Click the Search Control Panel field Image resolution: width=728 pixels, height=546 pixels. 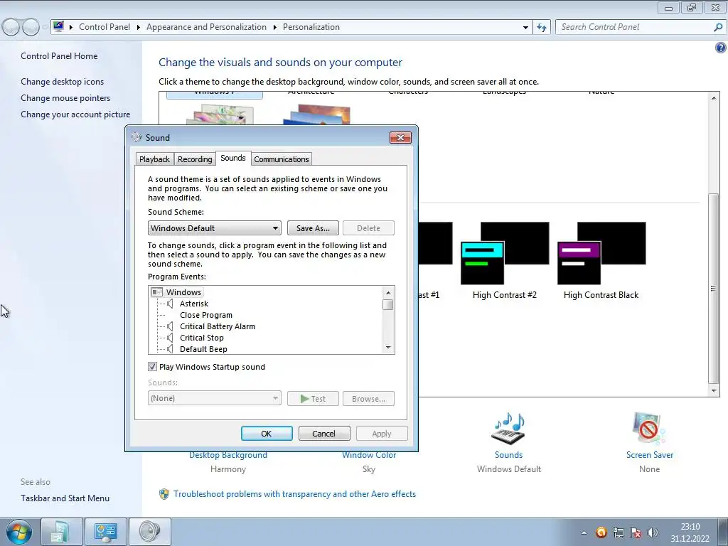point(635,28)
